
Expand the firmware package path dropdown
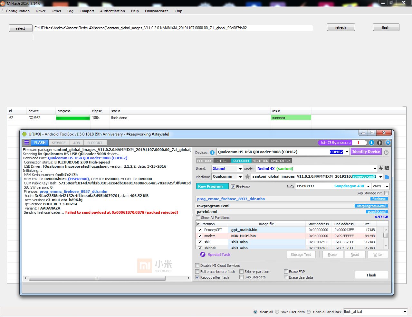tap(380, 177)
